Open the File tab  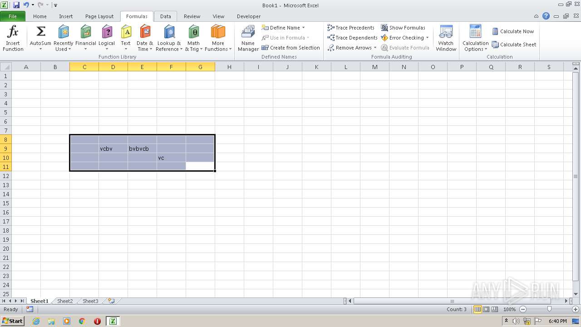coord(13,16)
